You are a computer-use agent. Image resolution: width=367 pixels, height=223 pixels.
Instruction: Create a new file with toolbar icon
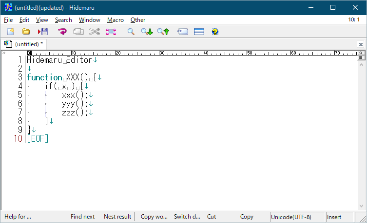(11, 32)
